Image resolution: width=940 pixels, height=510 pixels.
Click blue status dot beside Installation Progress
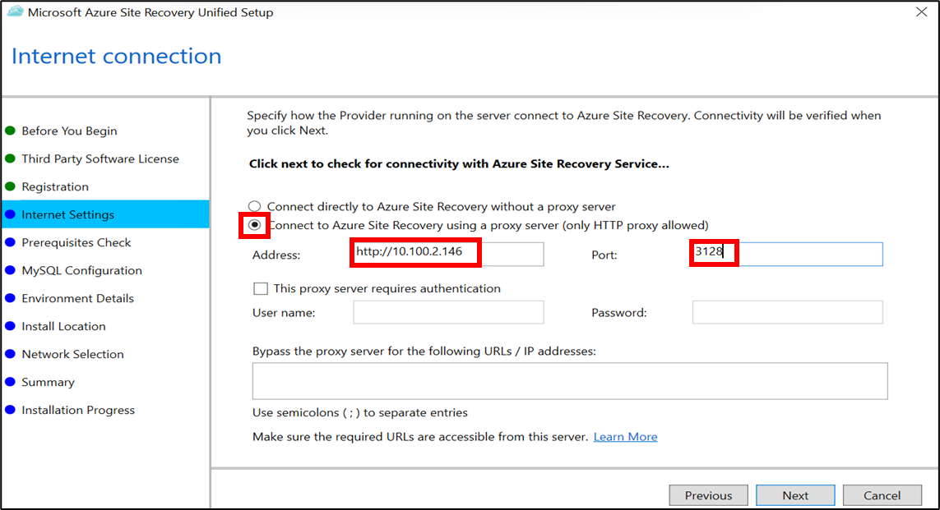tap(10, 410)
